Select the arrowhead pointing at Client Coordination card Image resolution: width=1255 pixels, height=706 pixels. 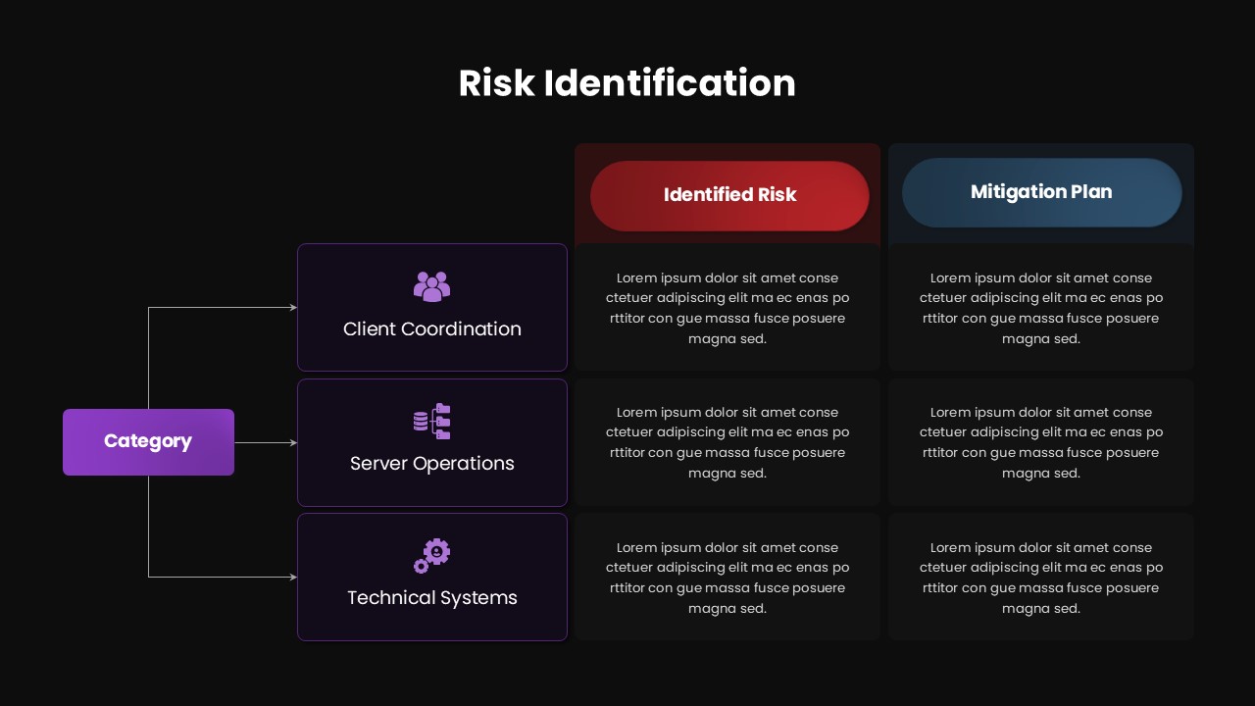point(292,308)
